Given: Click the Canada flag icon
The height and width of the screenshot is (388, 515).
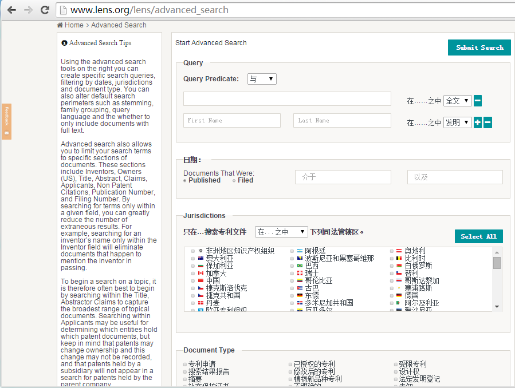Looking at the screenshot, I should 201,273.
